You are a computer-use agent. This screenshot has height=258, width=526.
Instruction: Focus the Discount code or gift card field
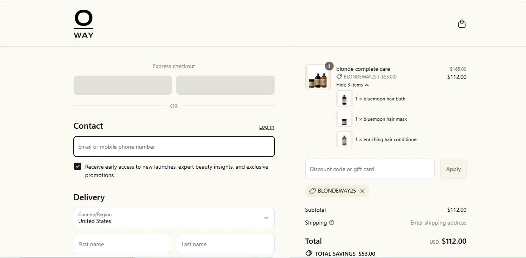coord(370,169)
